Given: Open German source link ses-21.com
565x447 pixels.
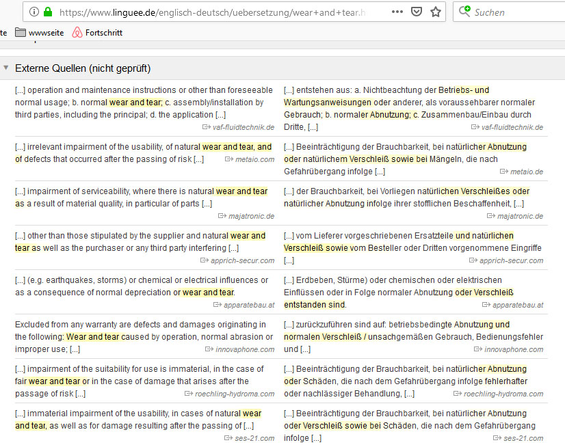Looking at the screenshot, I should pos(523,438).
